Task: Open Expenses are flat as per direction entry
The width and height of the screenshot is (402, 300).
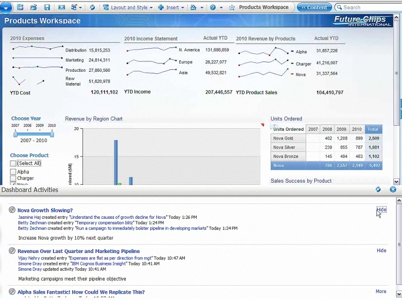Action: point(111,258)
